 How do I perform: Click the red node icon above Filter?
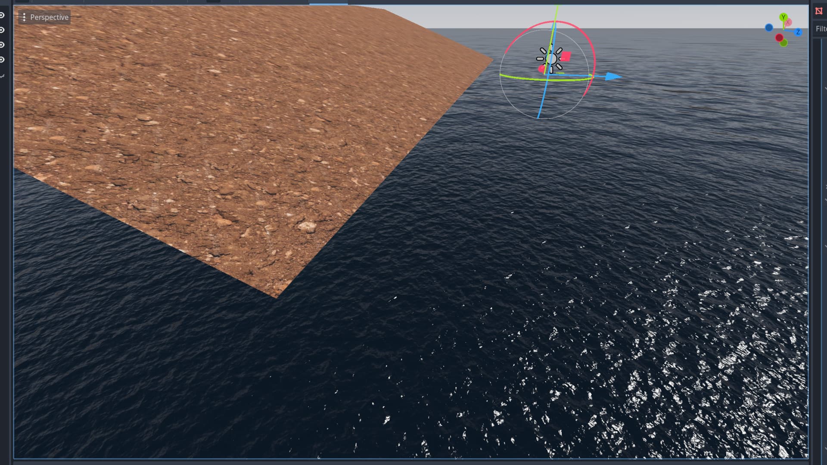pos(819,11)
